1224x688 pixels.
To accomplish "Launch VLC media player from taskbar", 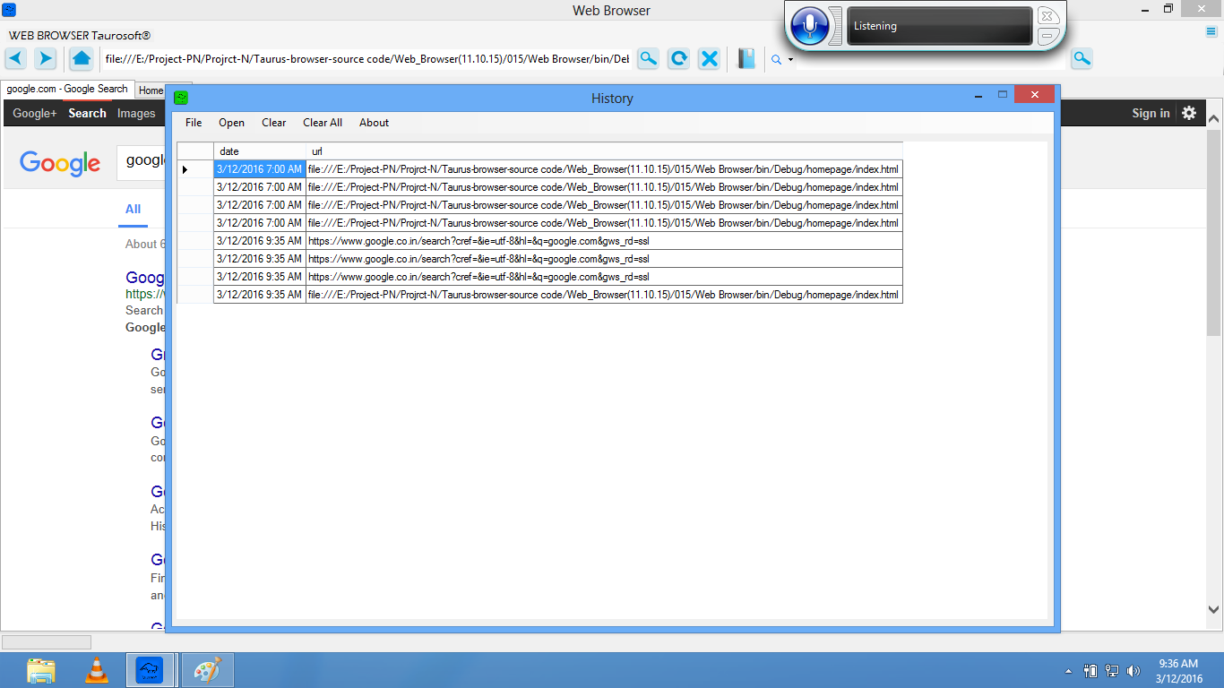I will click(x=97, y=670).
